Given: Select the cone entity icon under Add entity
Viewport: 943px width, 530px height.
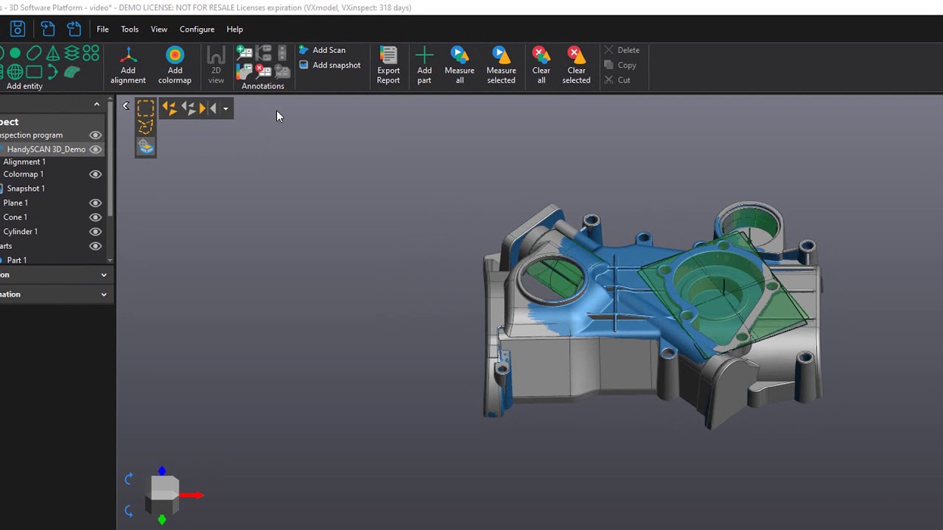Looking at the screenshot, I should 53,53.
